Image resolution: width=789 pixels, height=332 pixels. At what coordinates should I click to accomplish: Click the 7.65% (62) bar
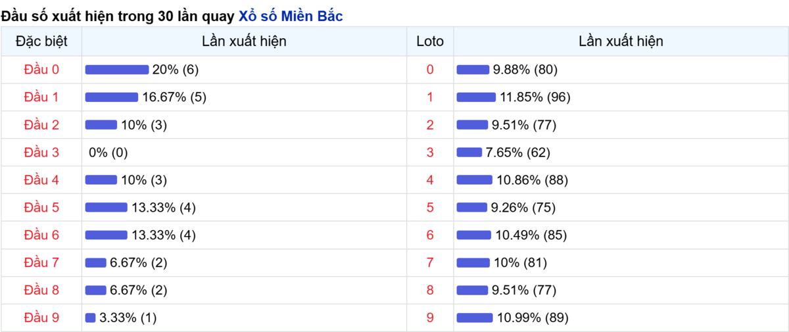click(x=469, y=153)
